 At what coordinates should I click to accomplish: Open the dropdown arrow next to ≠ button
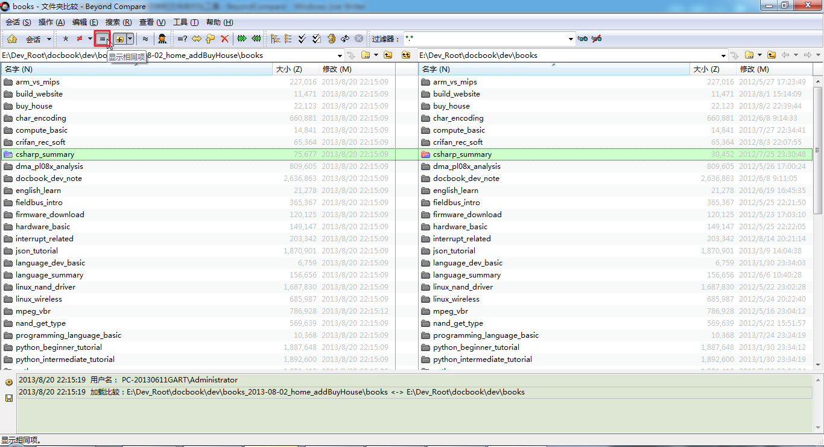[90, 39]
